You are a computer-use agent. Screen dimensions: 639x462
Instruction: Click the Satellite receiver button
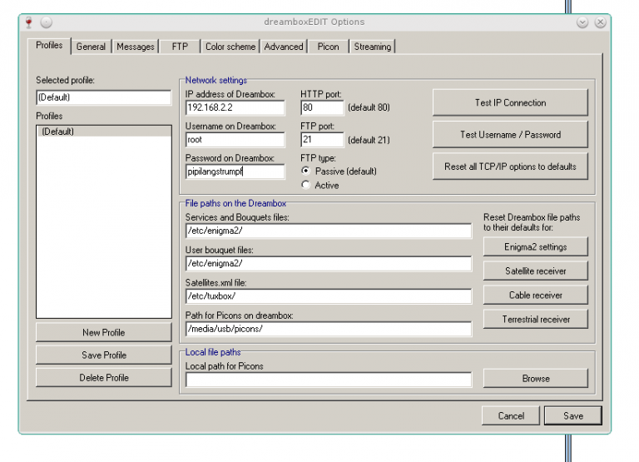(535, 271)
